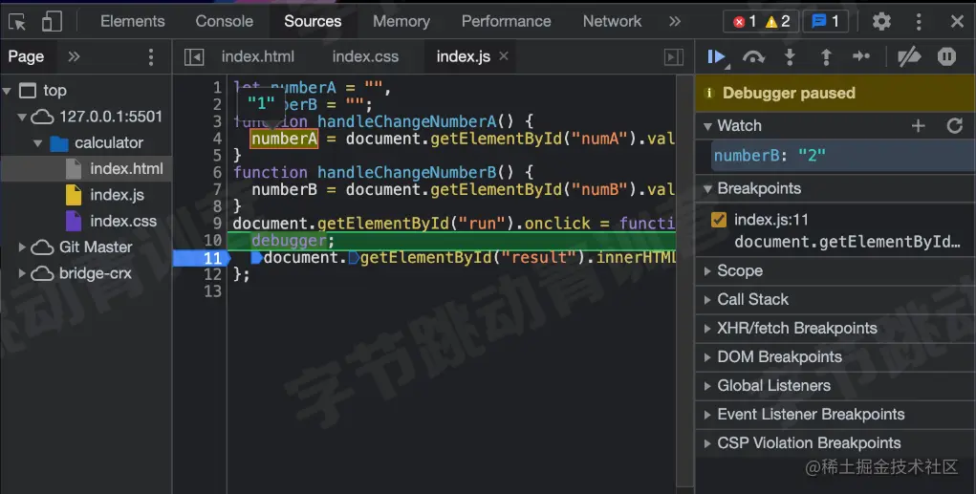Resume script execution
This screenshot has width=976, height=494.
tap(718, 57)
